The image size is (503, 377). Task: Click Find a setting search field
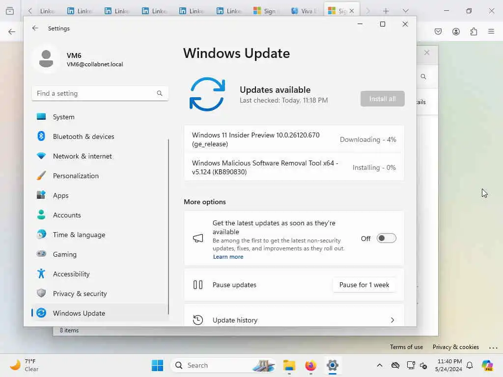pyautogui.click(x=100, y=93)
